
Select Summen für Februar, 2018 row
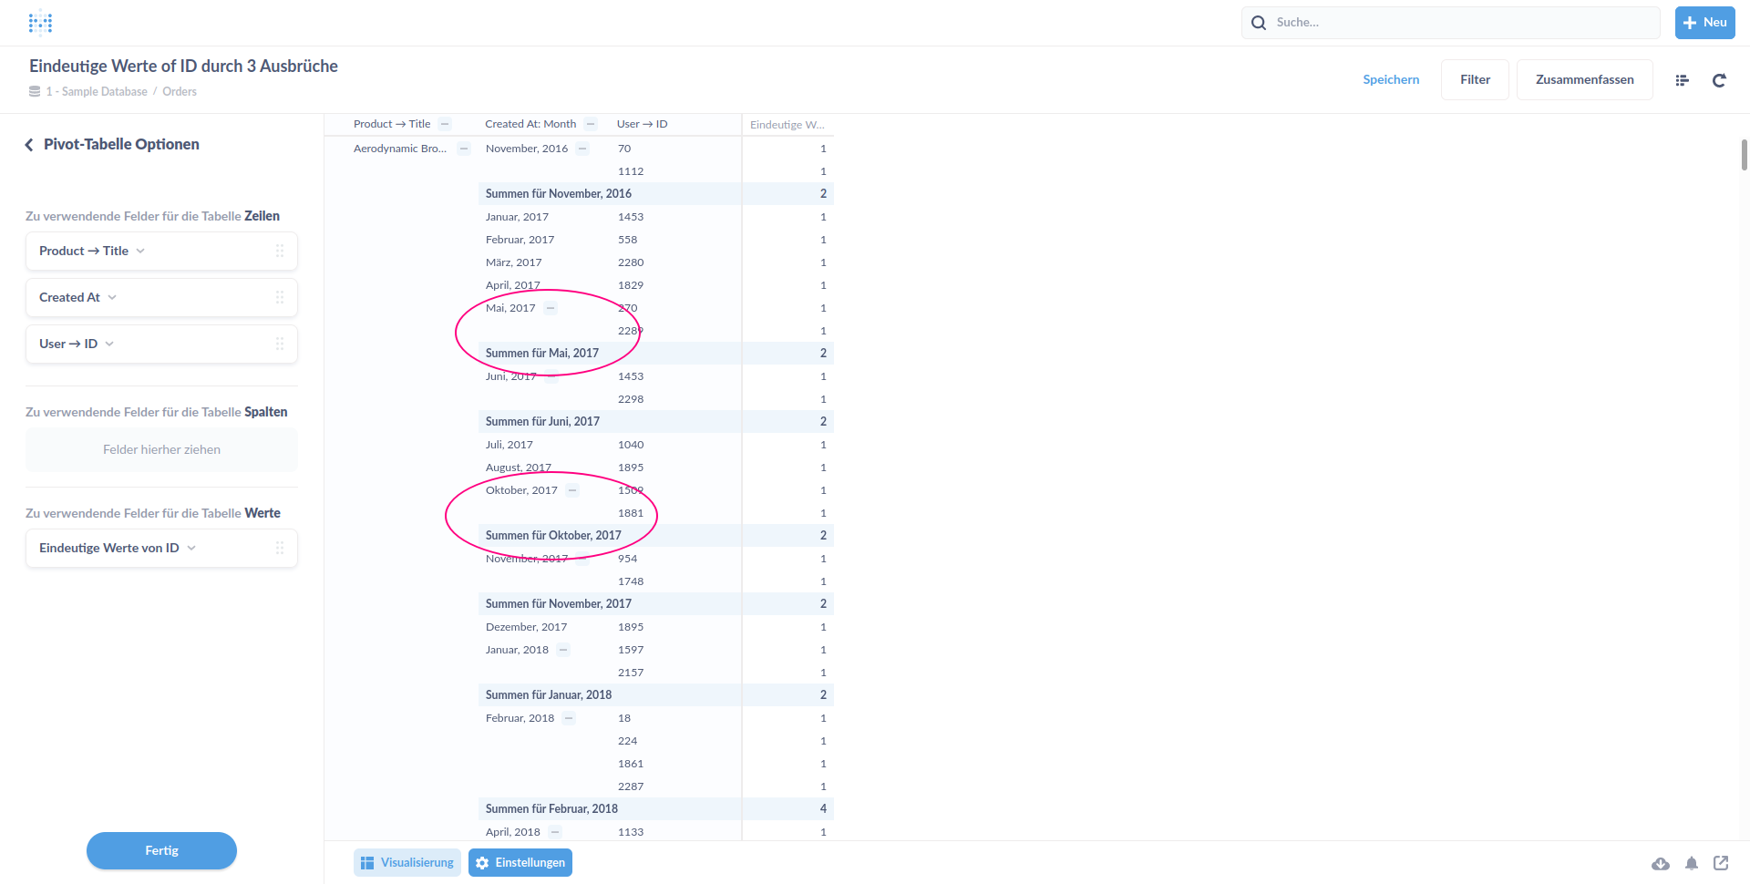(655, 808)
